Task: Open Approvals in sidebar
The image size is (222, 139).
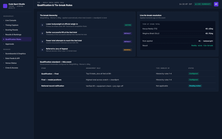Action: [x=17, y=44]
